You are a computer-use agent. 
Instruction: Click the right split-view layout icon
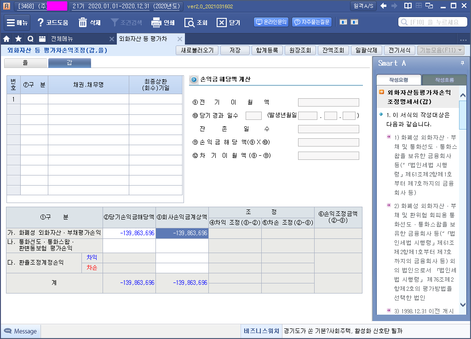[355, 22]
